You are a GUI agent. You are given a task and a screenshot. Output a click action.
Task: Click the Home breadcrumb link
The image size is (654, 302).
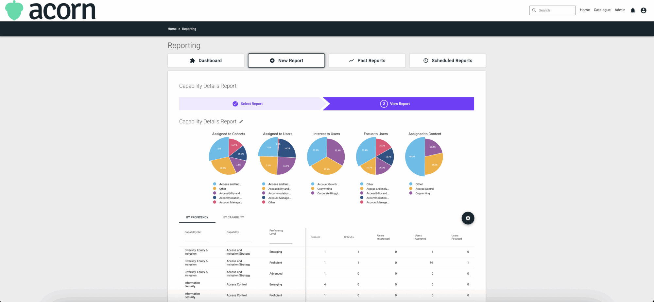172,29
